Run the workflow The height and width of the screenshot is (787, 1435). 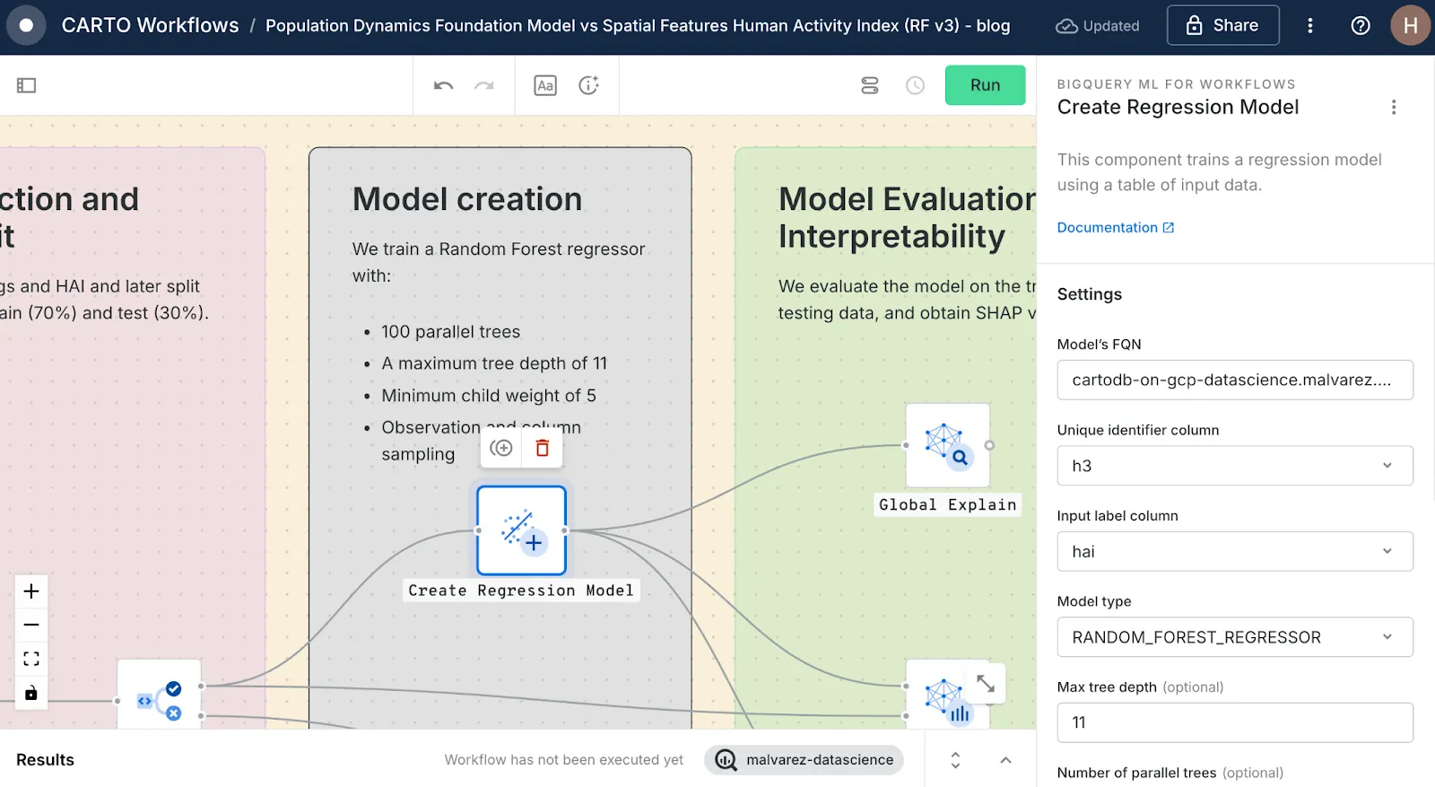point(985,85)
